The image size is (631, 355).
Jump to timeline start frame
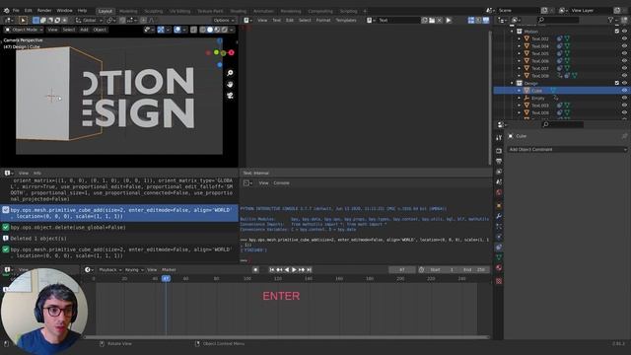pyautogui.click(x=272, y=269)
